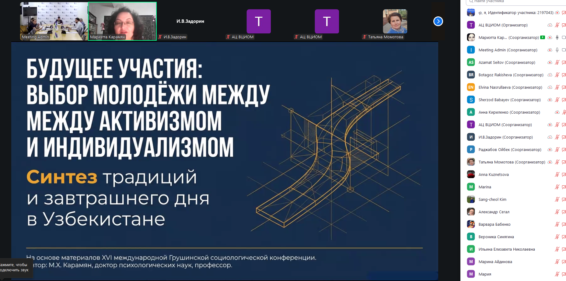Click the muted mic icon for Sang-cheol Kim

click(557, 199)
